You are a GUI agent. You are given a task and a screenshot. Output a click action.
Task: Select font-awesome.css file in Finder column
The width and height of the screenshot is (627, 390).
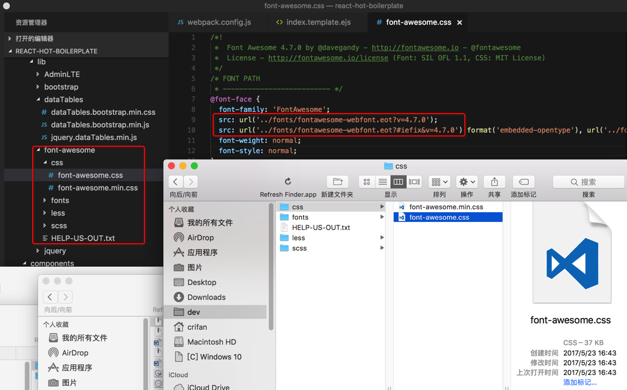pyautogui.click(x=448, y=217)
